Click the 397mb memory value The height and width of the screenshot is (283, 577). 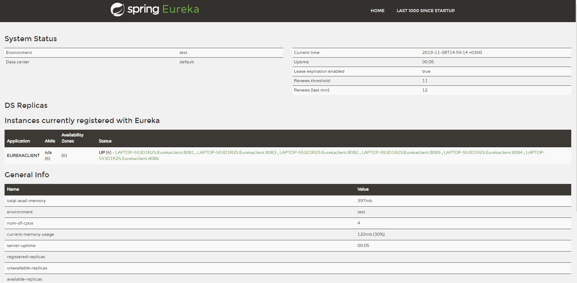tap(365, 201)
